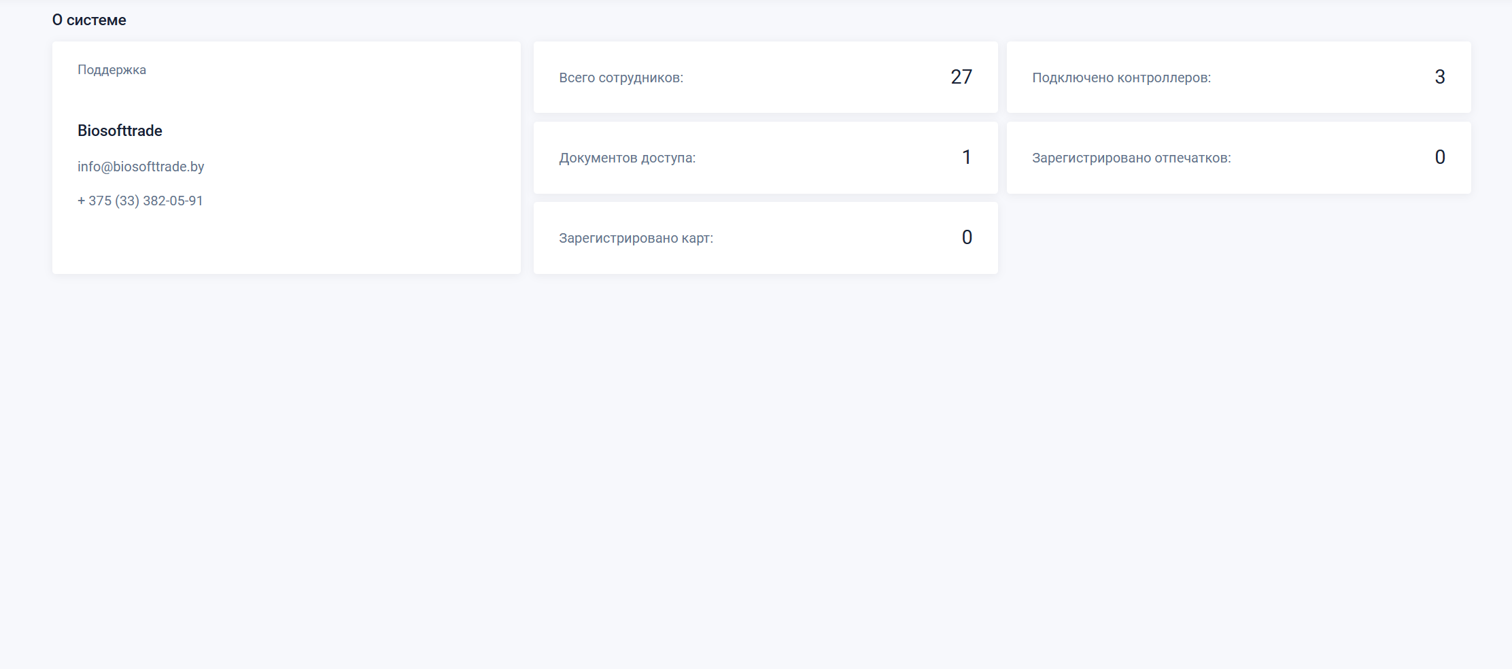1512x669 pixels.
Task: Open the 'Документов доступа' card
Action: (x=766, y=158)
